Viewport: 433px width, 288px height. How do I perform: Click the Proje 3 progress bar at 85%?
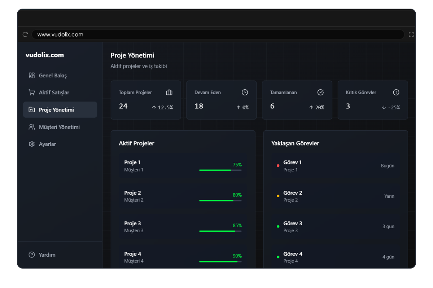point(220,231)
